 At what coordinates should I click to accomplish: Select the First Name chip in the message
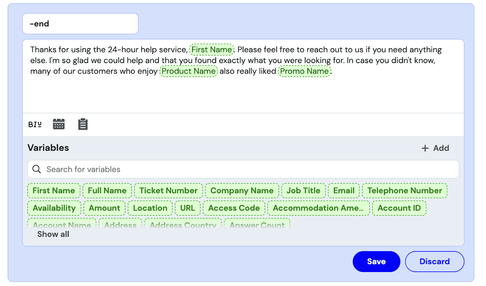click(212, 49)
